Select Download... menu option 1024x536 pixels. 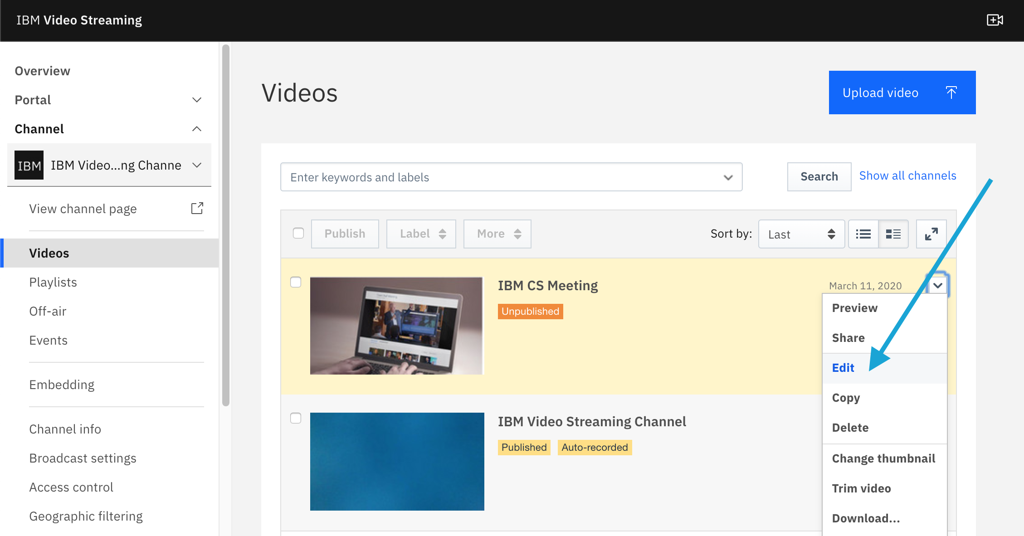(884, 518)
